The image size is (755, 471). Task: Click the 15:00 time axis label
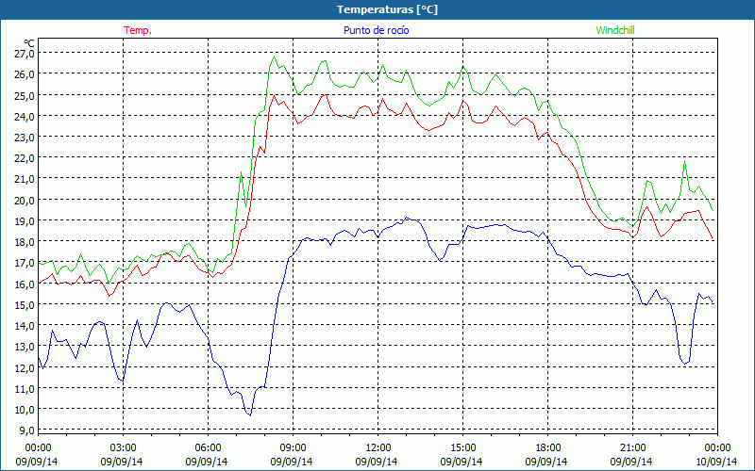462,448
